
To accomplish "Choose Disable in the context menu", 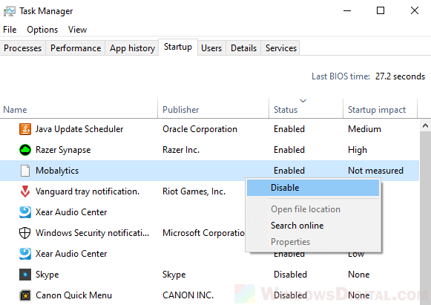I will (313, 188).
